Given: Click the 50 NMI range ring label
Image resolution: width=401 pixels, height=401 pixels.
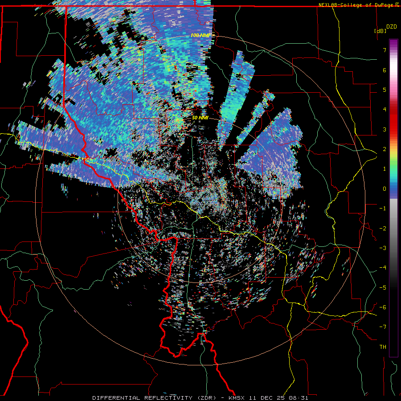Looking at the screenshot, I should [200, 118].
